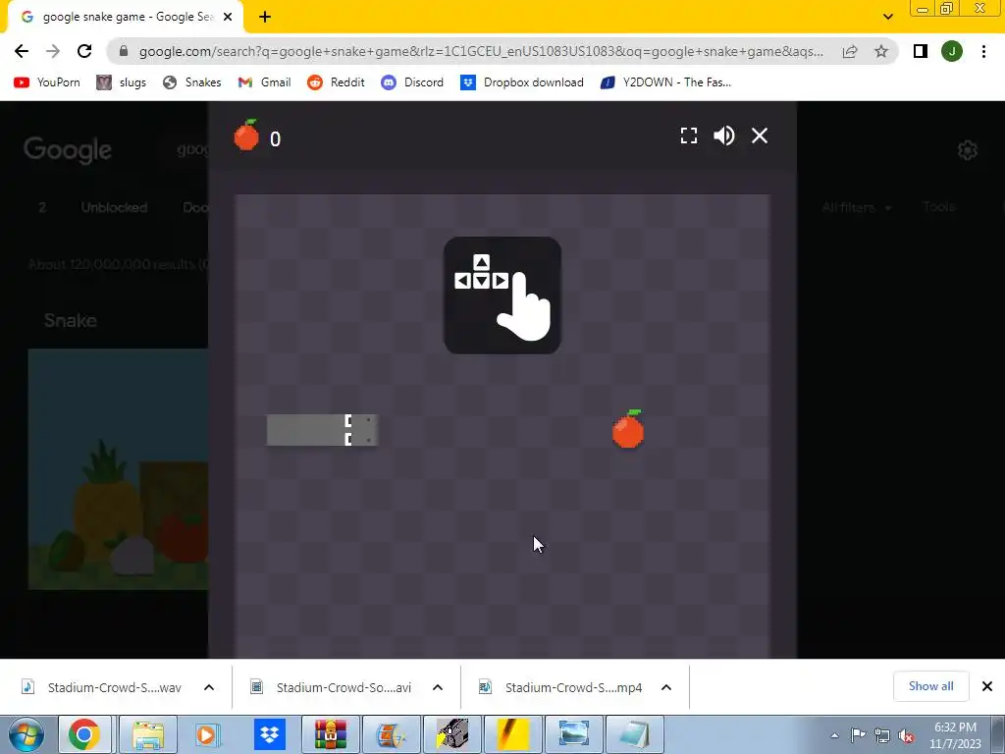
Task: Click the address bar URL
Action: point(481,51)
